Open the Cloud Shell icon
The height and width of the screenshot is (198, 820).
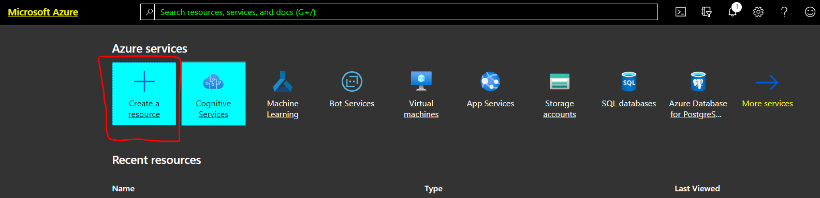[681, 12]
